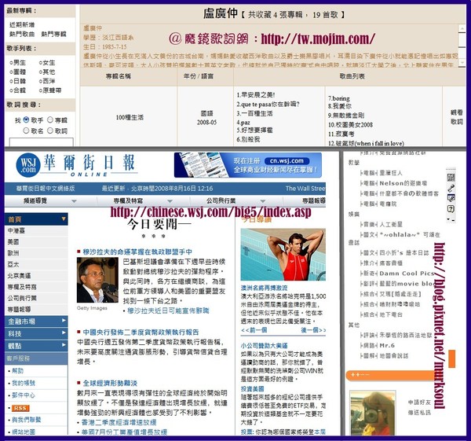This screenshot has width=471, height=441.
Task: Click 傳送私訊 next to the blog avatar
Action: pyautogui.click(x=419, y=413)
